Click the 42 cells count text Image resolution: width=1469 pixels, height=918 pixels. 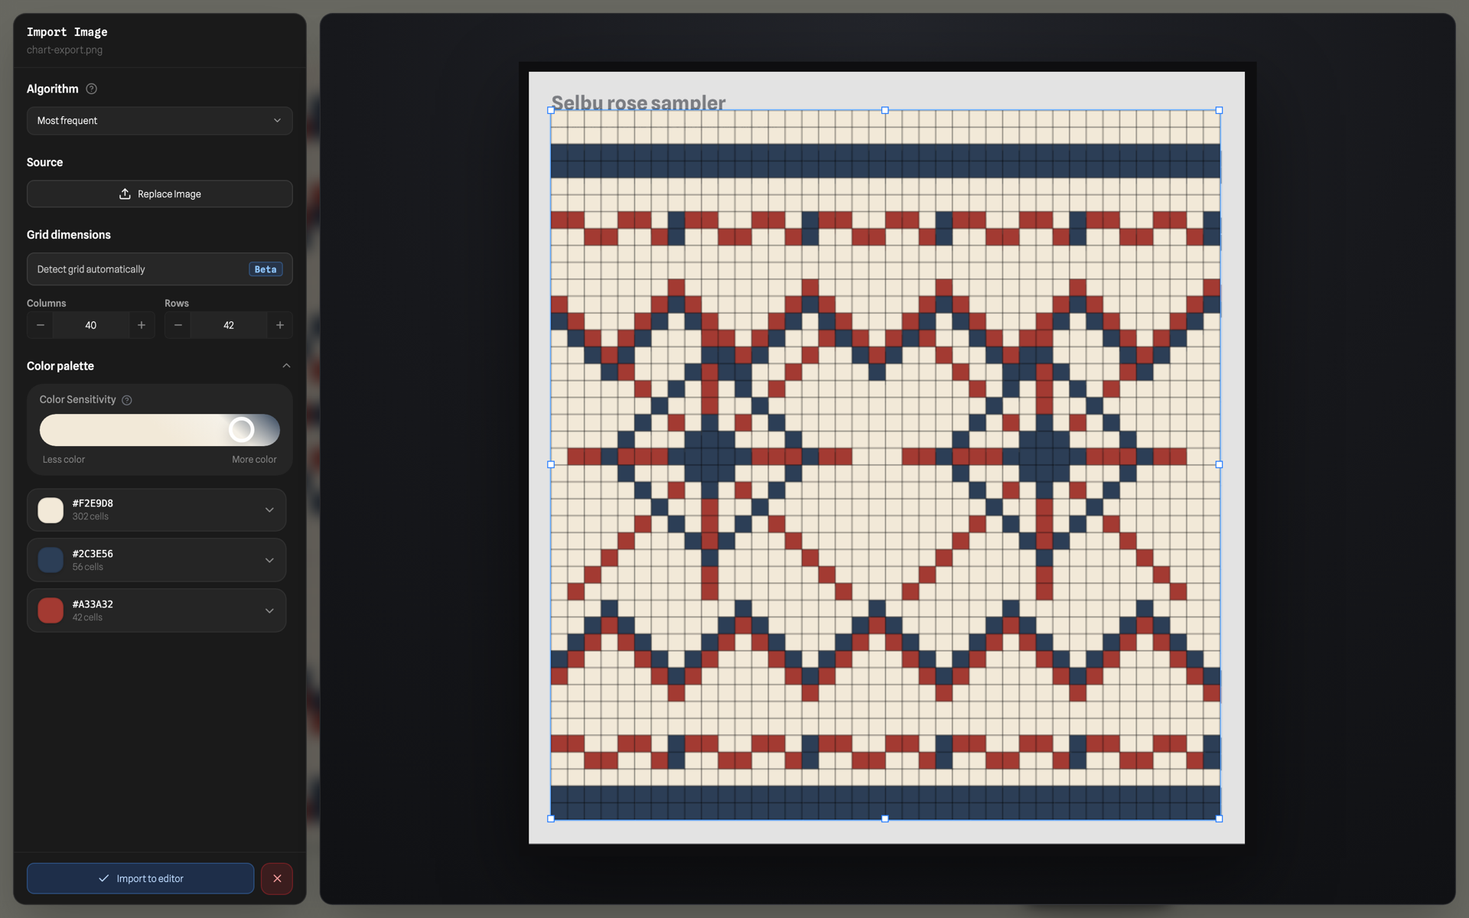click(87, 617)
